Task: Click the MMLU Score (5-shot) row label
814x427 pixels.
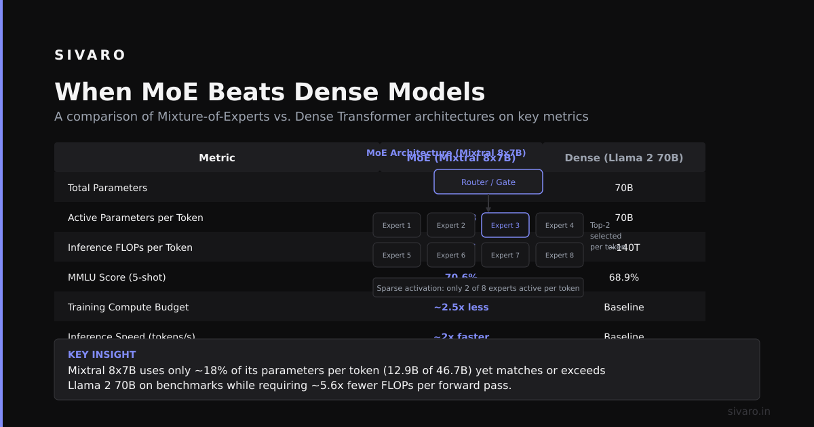Action: pos(117,277)
